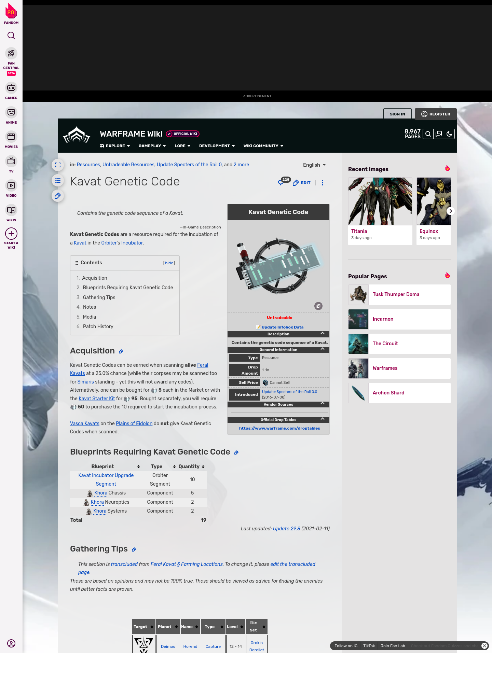
Task: Expand page to full width view
Action: 58,165
